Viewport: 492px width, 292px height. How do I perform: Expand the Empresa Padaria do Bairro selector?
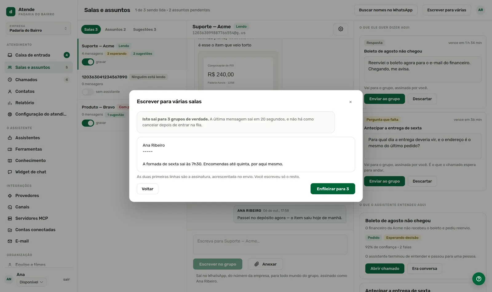pyautogui.click(x=38, y=28)
